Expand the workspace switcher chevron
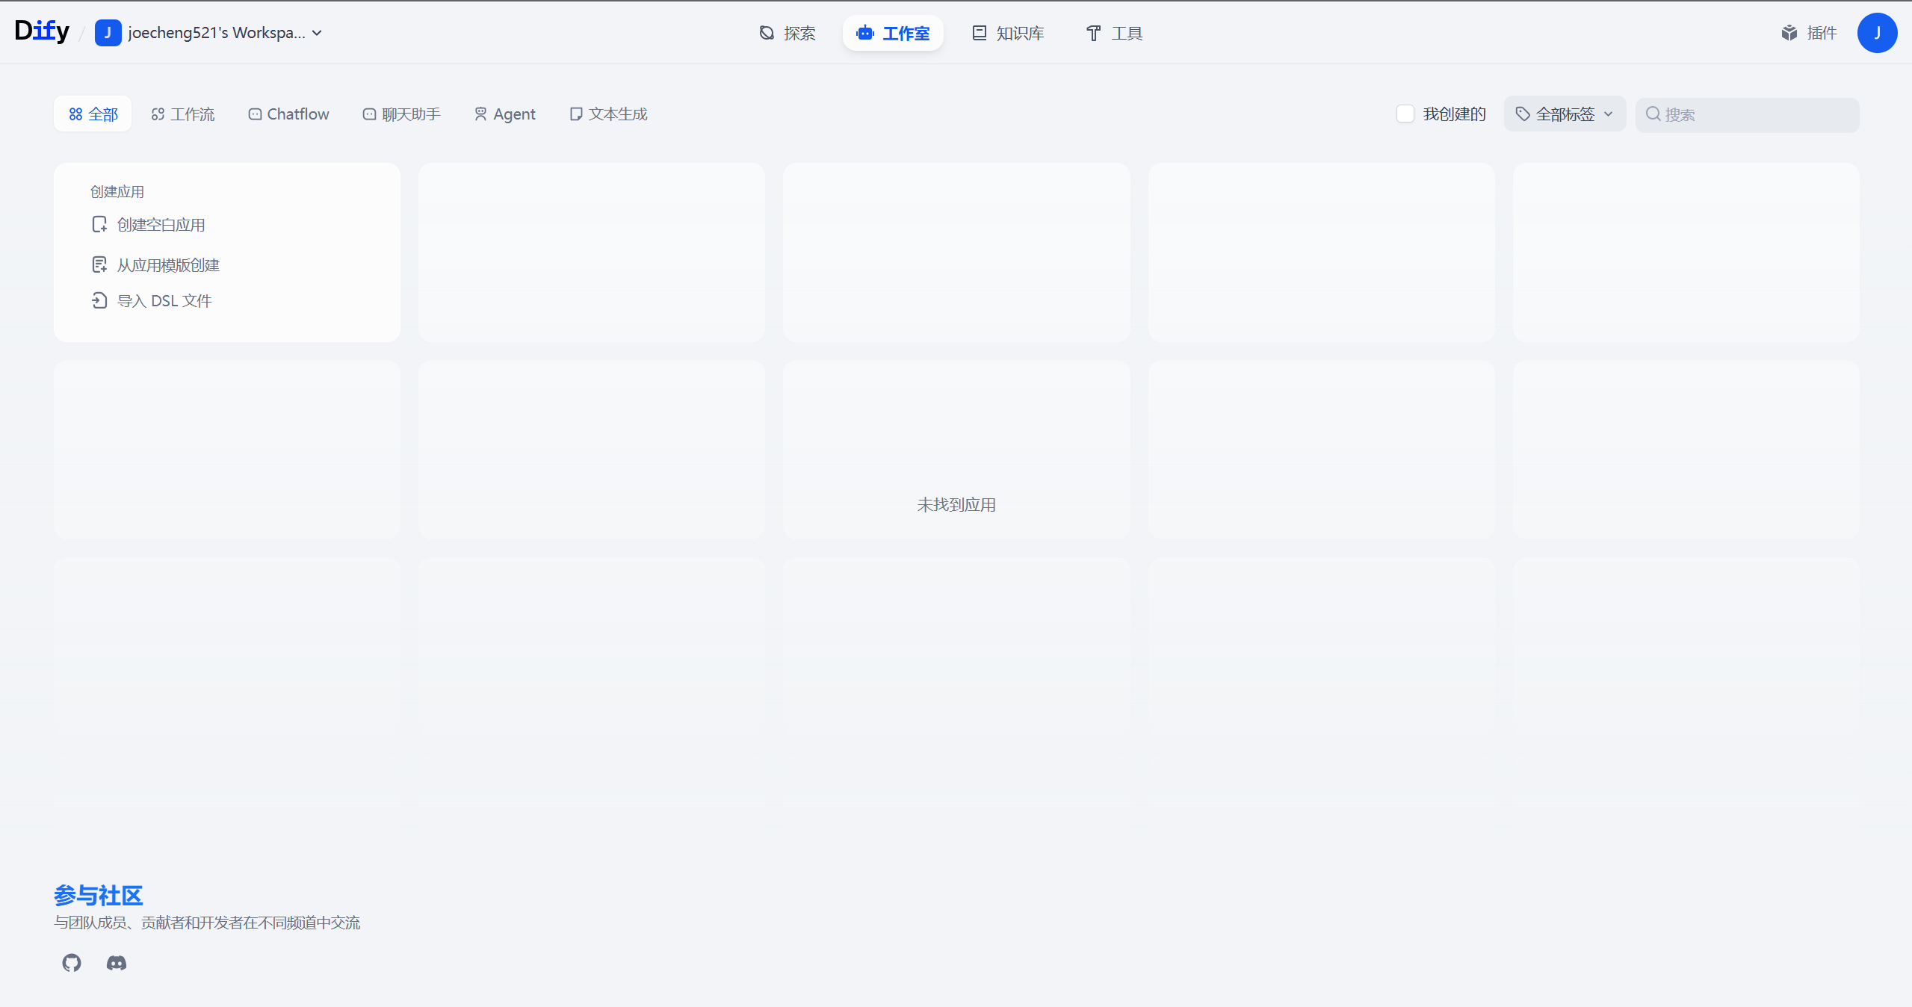1912x1007 pixels. click(x=318, y=33)
